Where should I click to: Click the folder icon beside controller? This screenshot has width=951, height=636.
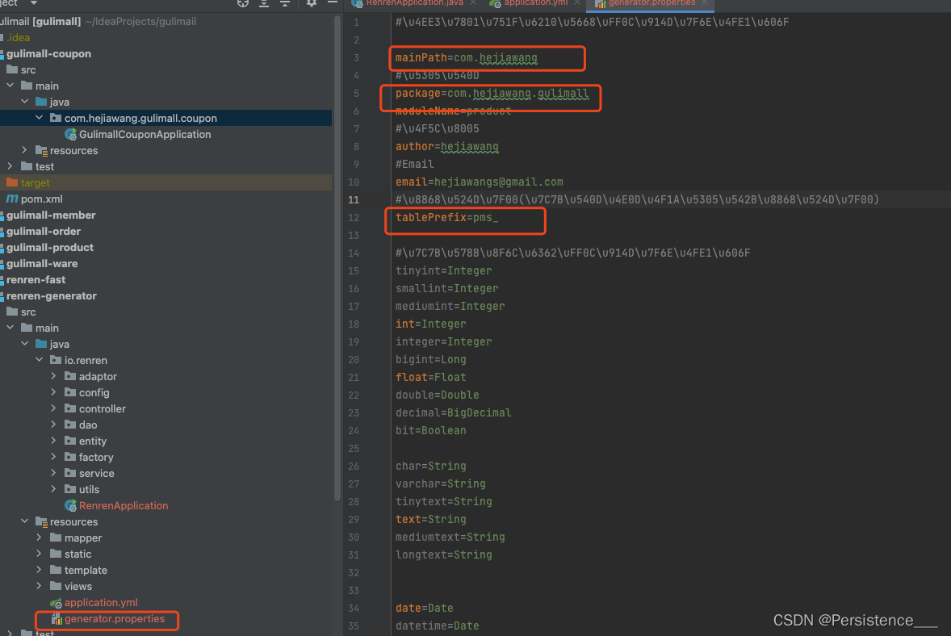[70, 408]
